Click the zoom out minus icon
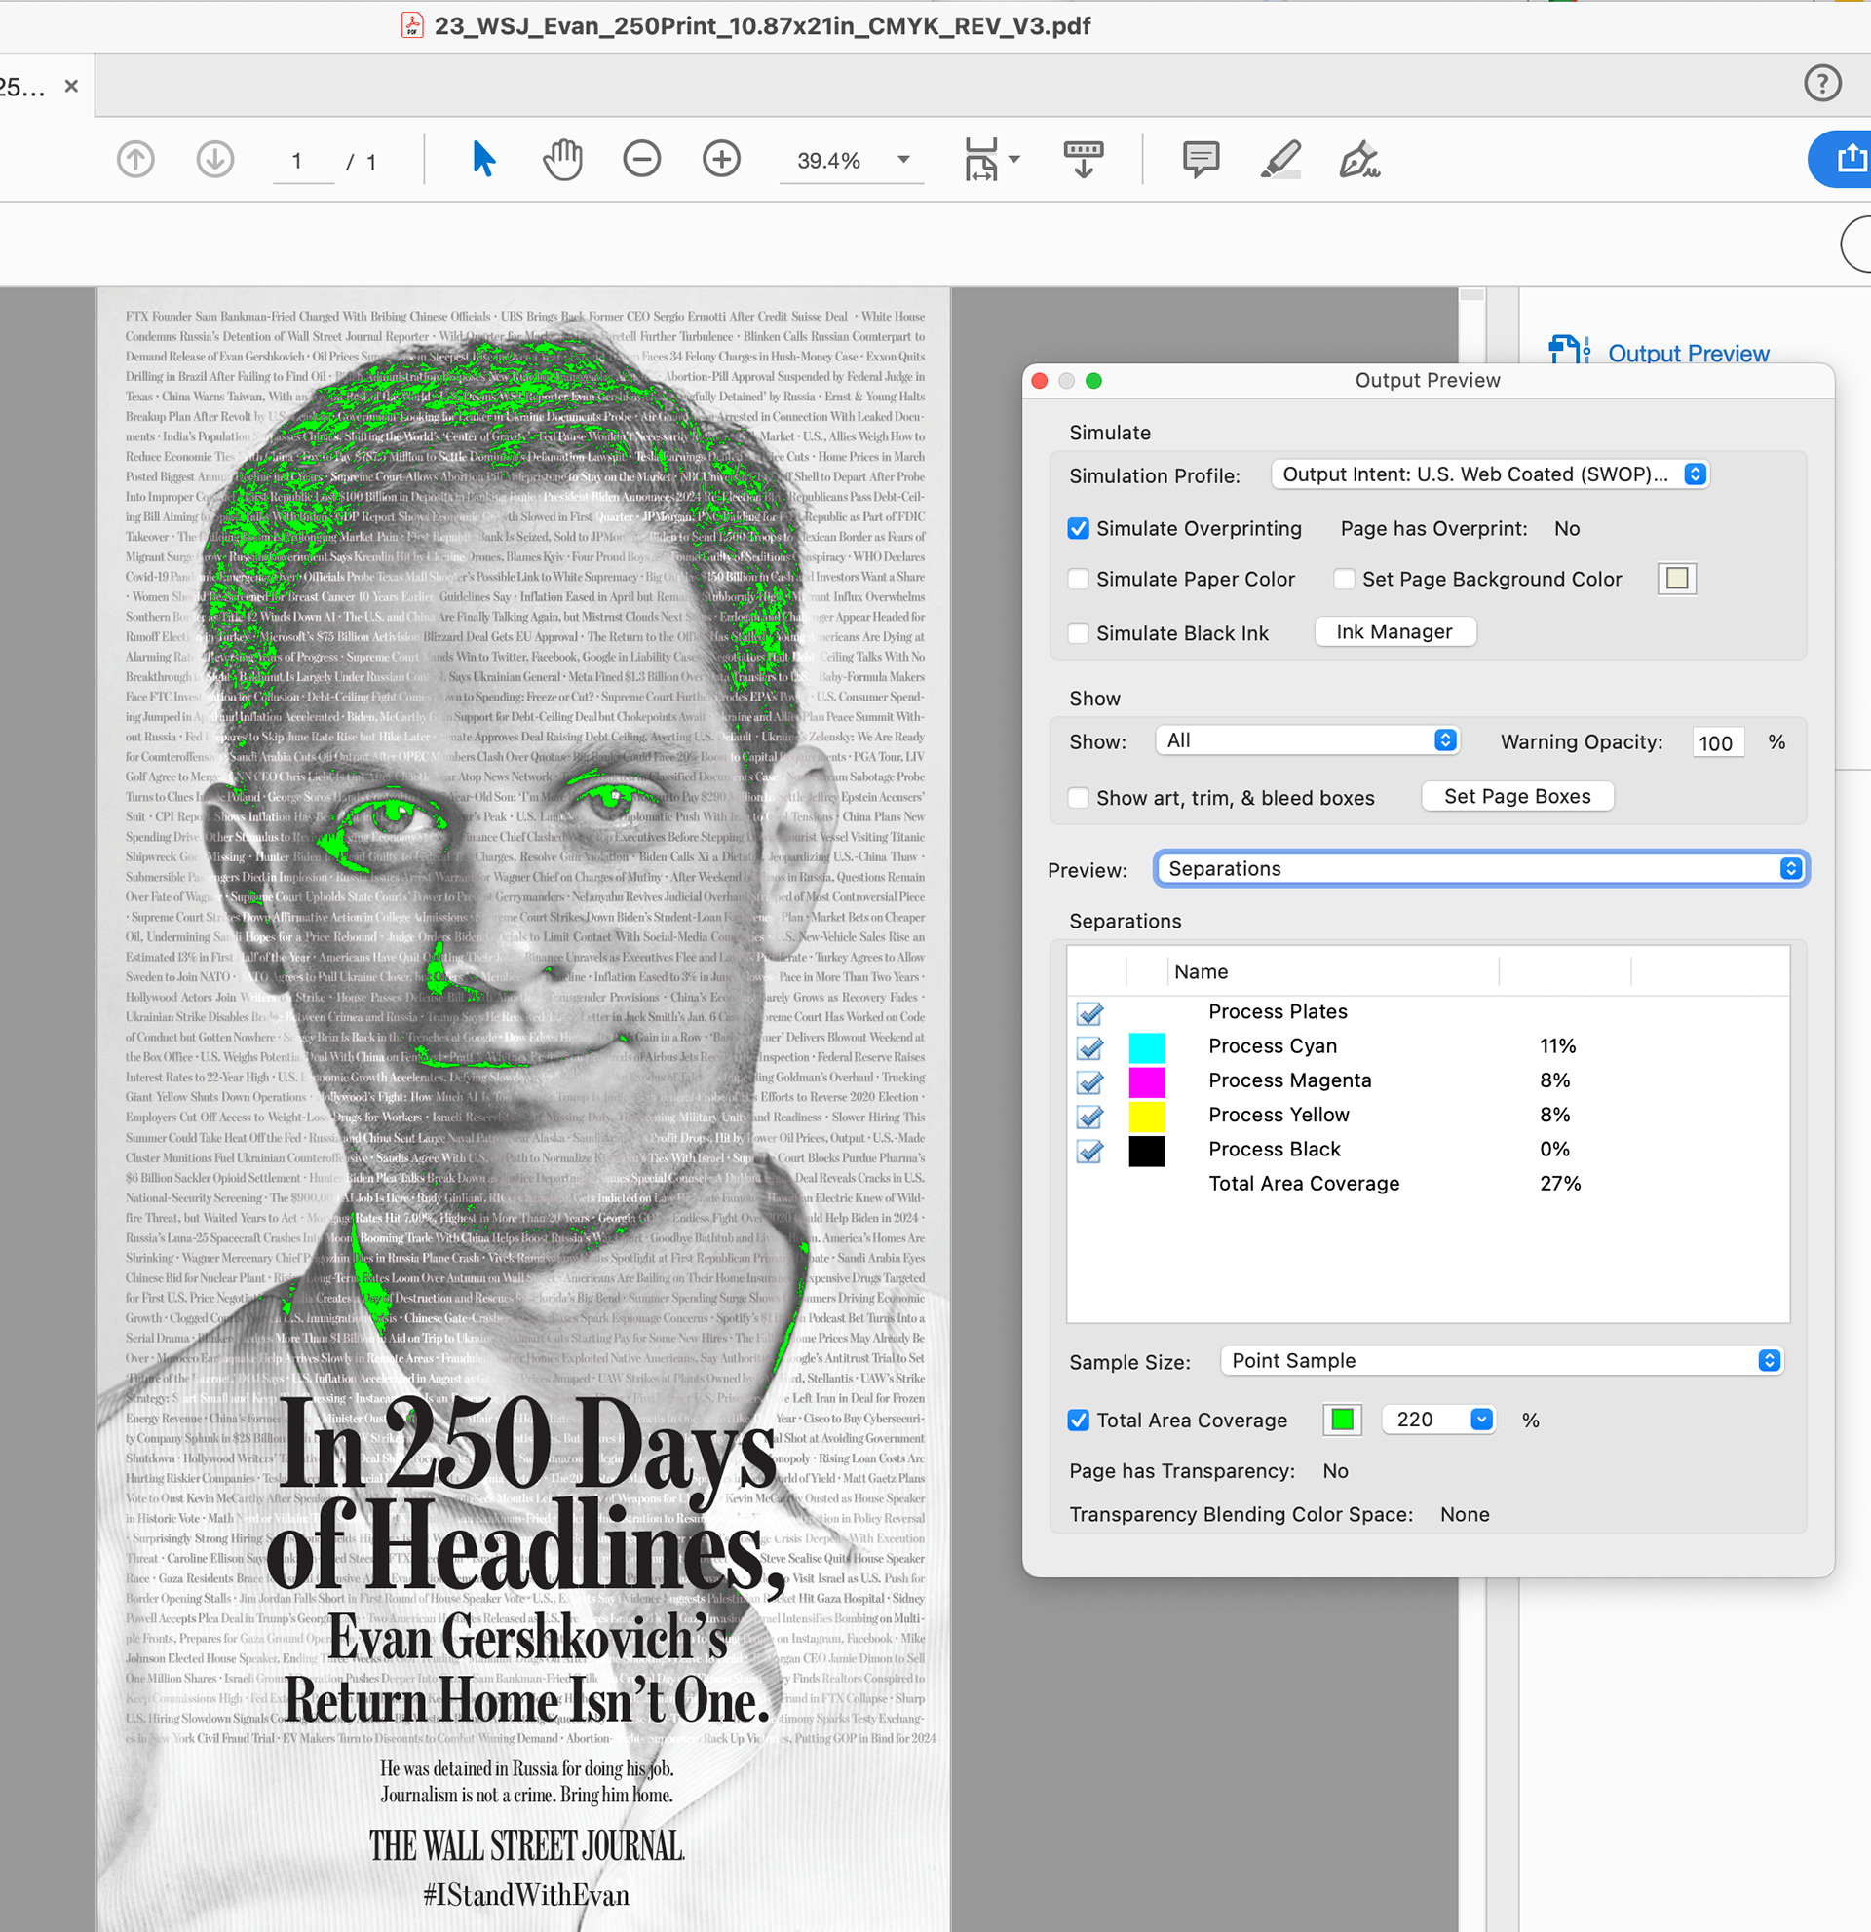The height and width of the screenshot is (1932, 1871). tap(642, 159)
